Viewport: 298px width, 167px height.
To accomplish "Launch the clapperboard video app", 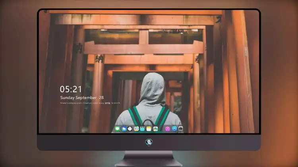I will pos(142,129).
